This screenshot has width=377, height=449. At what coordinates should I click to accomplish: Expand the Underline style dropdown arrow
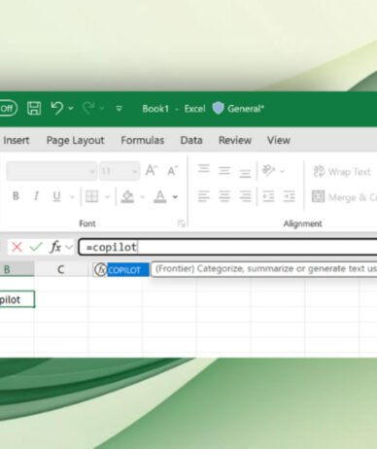(x=72, y=196)
